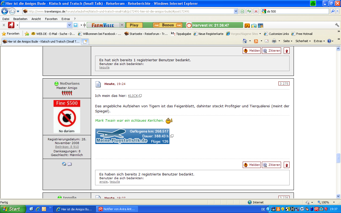Toggle the Compatibility View icon in address bar

coord(242,11)
